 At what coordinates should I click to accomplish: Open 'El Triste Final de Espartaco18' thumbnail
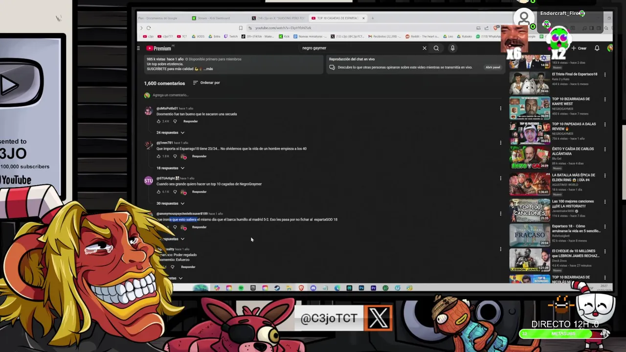(x=530, y=83)
